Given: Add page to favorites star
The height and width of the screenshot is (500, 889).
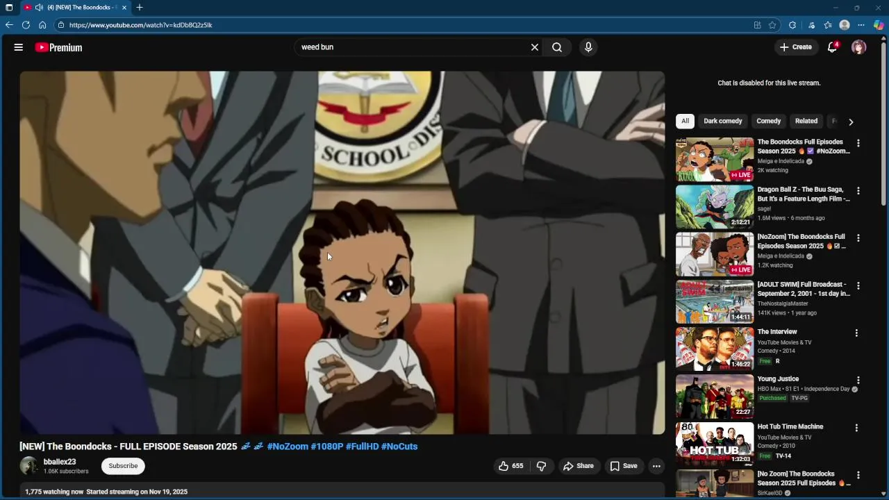Looking at the screenshot, I should pos(772,25).
